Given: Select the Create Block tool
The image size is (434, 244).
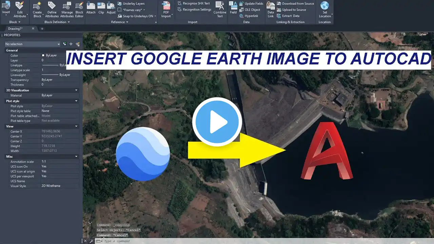Looking at the screenshot, I should [x=37, y=9].
